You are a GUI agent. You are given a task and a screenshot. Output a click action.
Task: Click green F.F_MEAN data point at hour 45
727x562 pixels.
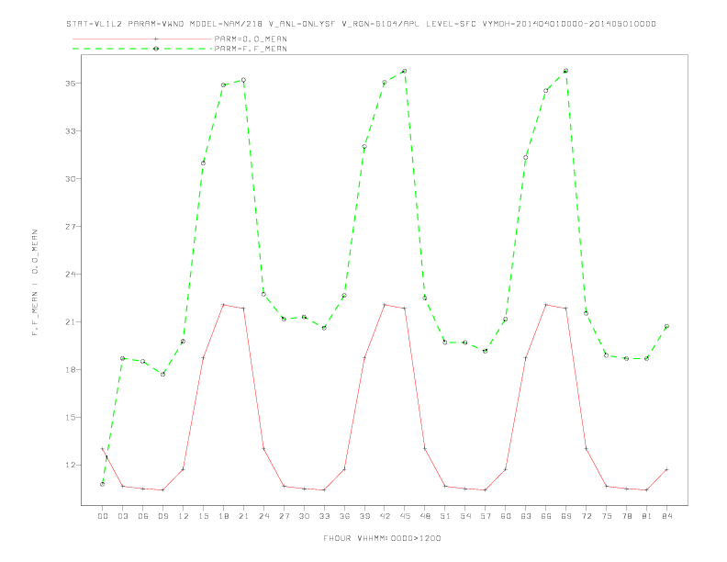click(x=405, y=71)
